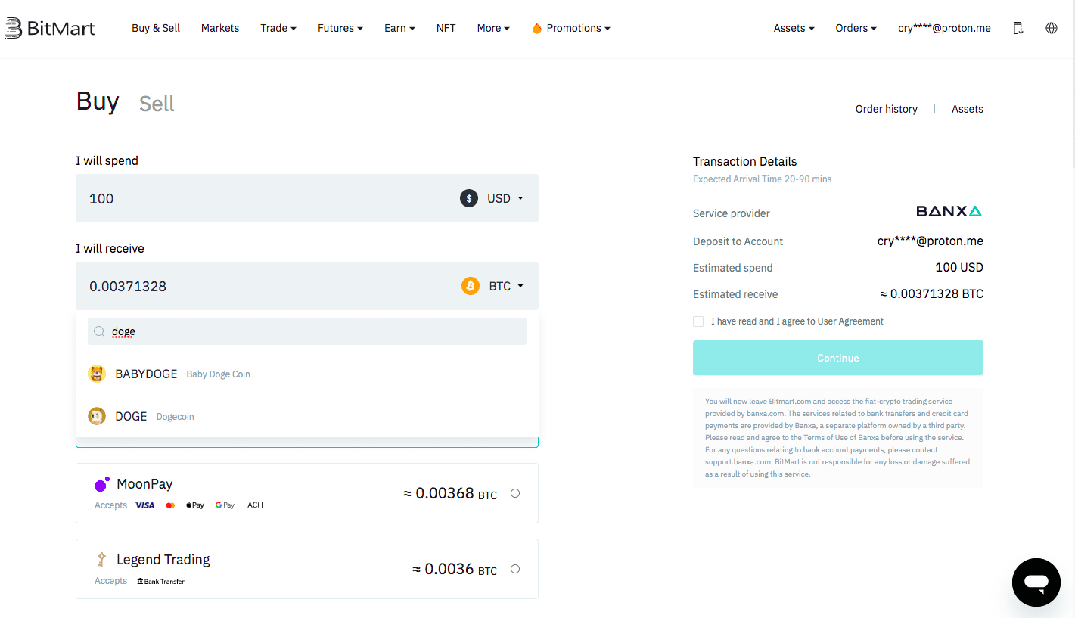Click the Legend Trading logo icon

click(x=101, y=560)
